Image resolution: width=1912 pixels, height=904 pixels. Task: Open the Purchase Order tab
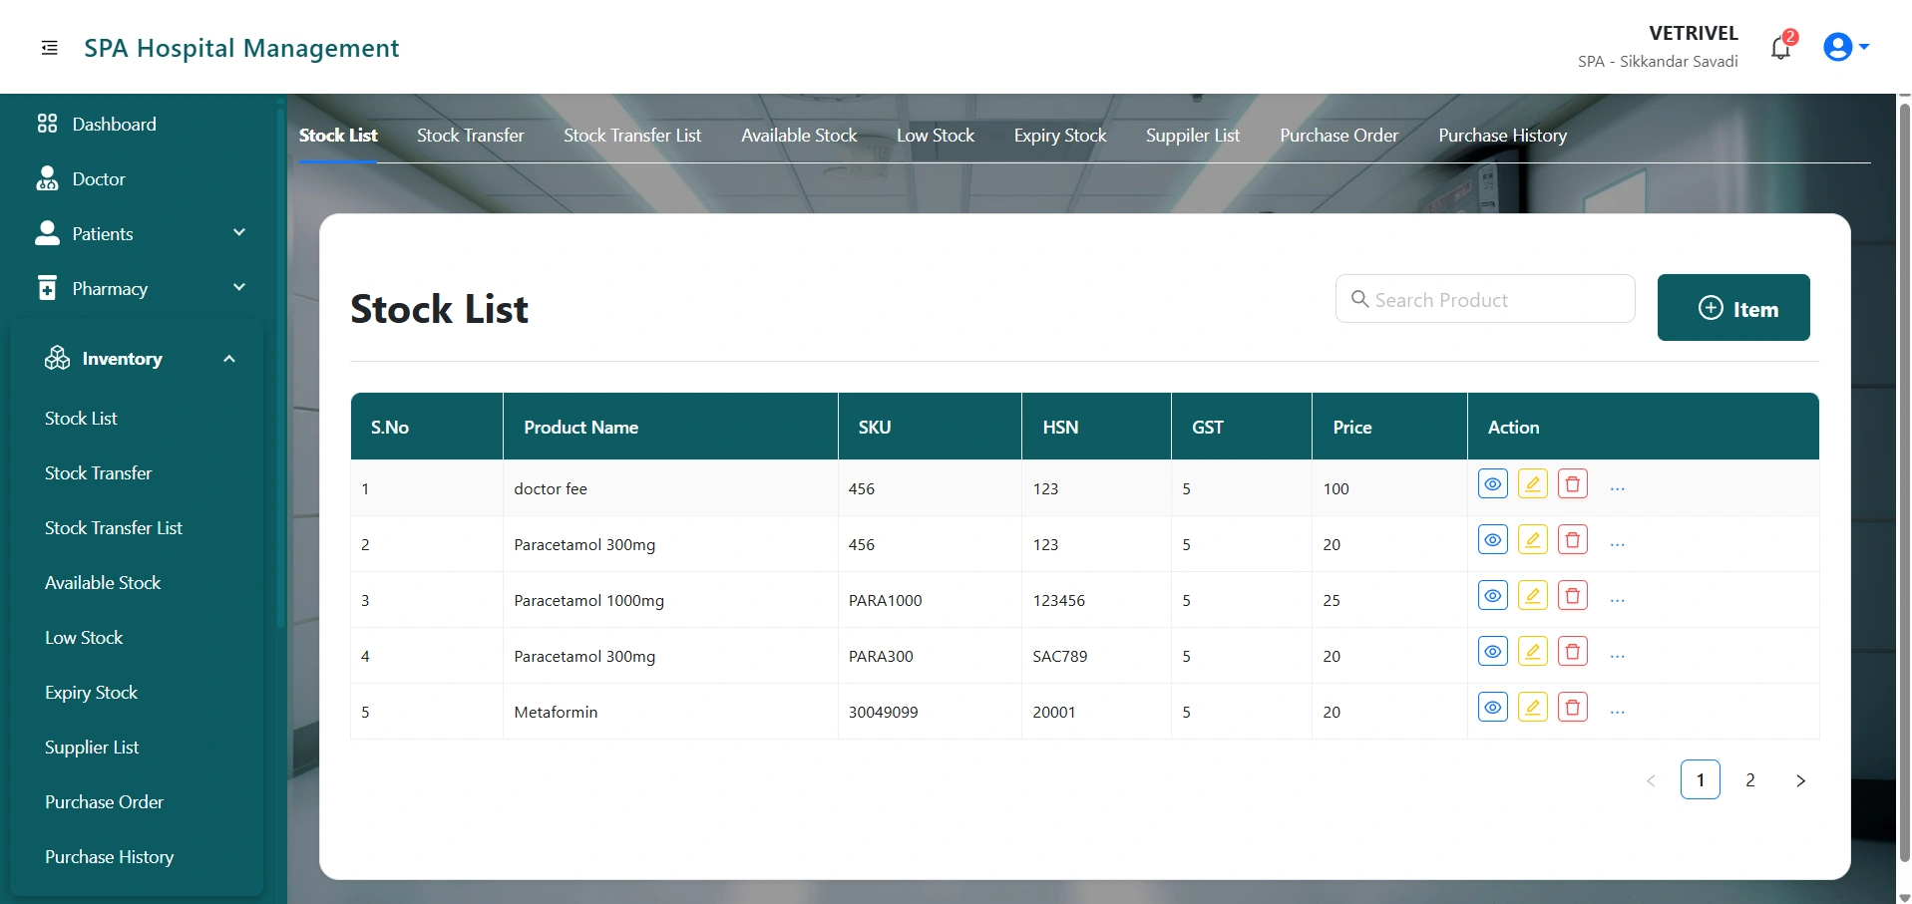1338,136
